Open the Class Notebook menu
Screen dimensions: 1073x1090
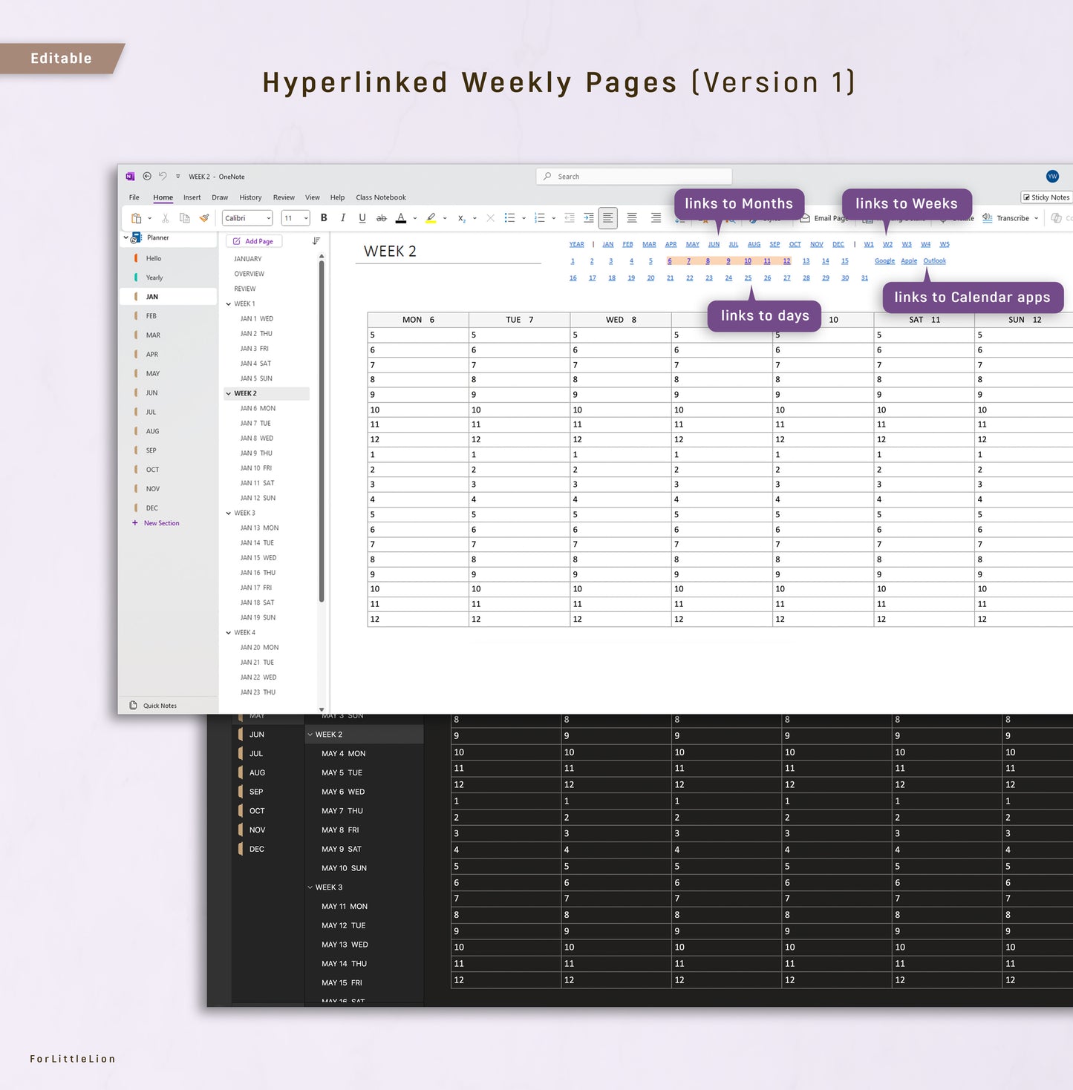pos(381,197)
